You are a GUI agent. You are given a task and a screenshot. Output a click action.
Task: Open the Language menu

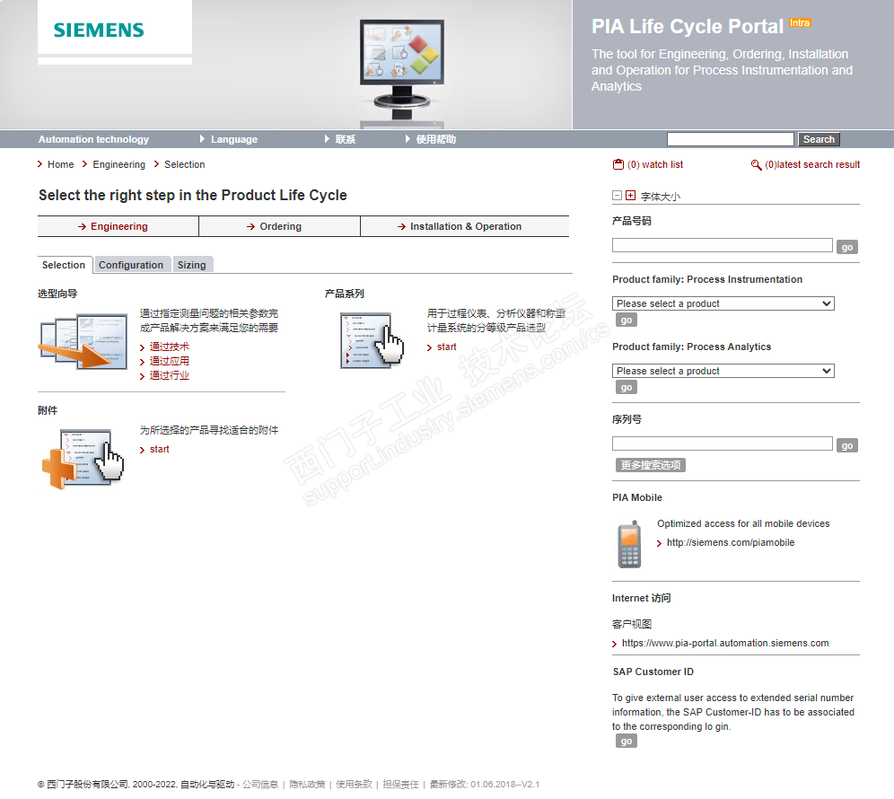[x=233, y=139]
